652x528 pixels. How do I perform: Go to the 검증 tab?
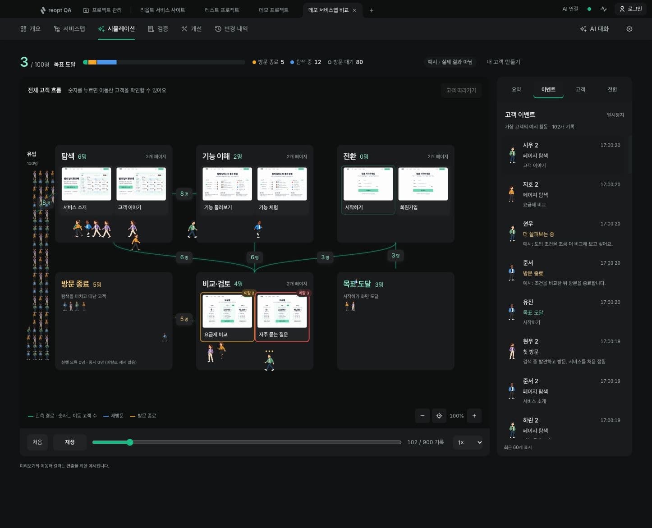158,29
